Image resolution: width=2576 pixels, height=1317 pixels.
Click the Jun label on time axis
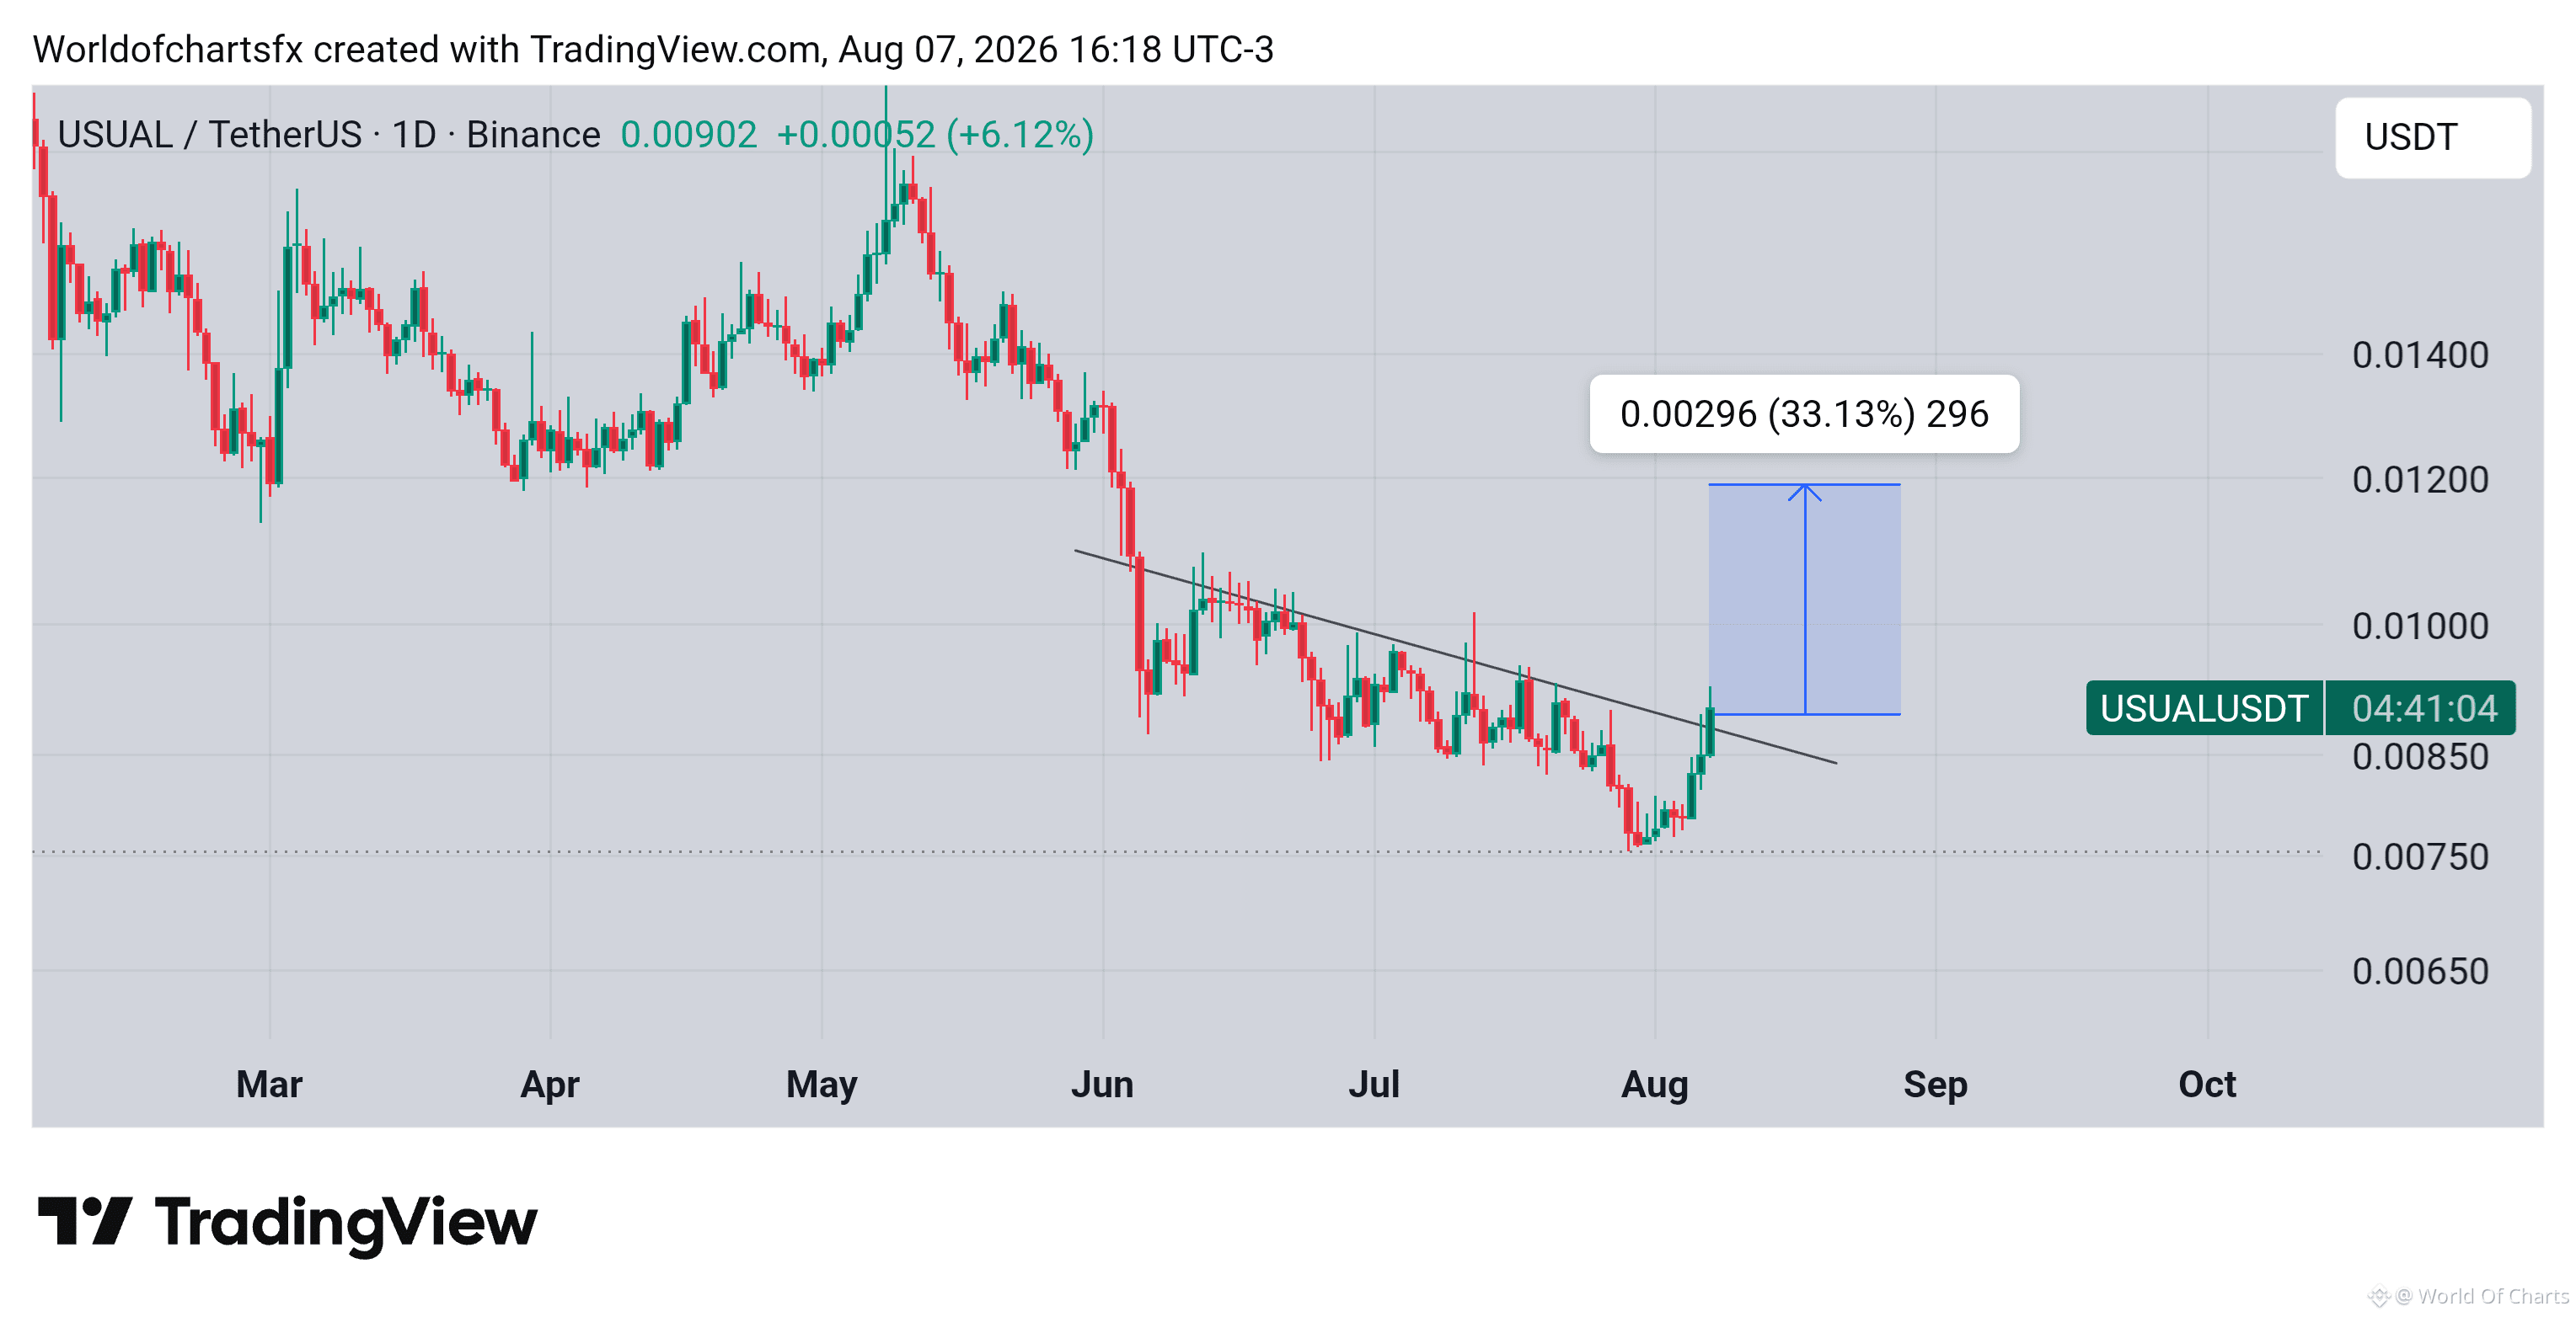point(1102,1085)
